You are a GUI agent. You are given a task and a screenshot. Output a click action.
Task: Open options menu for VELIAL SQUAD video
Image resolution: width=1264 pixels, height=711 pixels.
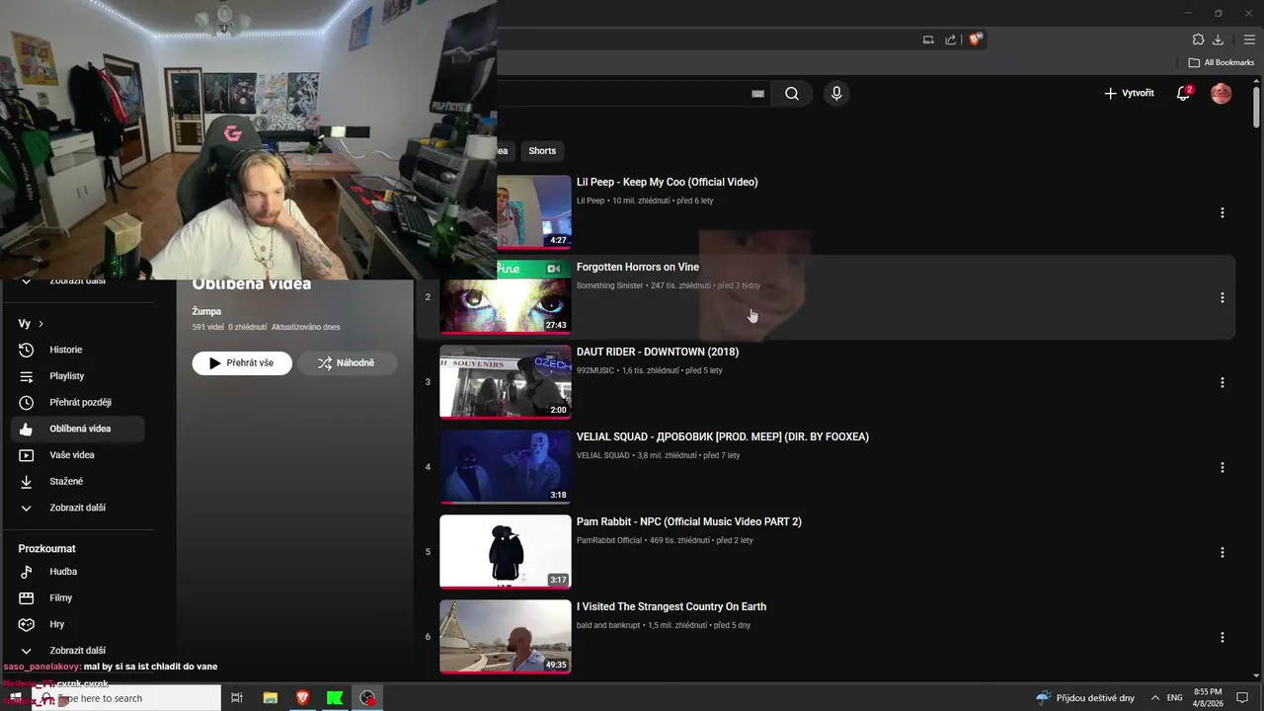tap(1222, 467)
